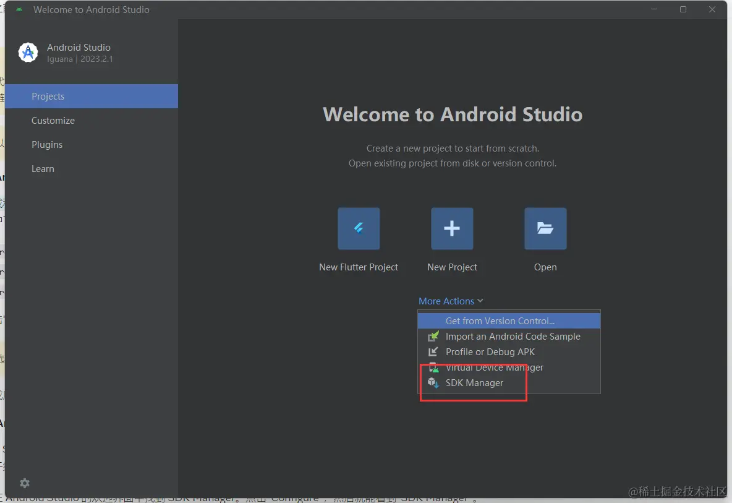The width and height of the screenshot is (732, 503).
Task: Switch to the Projects tab
Action: (x=91, y=97)
